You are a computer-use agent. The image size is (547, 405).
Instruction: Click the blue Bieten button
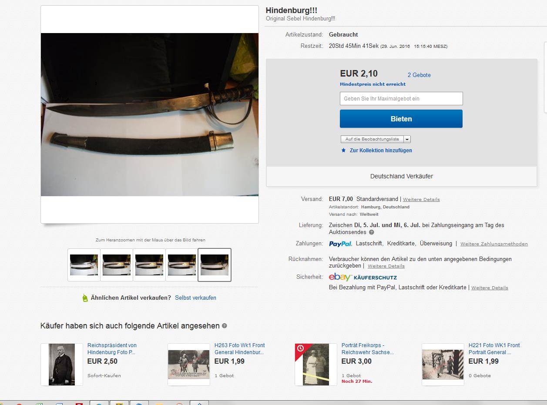tap(401, 119)
